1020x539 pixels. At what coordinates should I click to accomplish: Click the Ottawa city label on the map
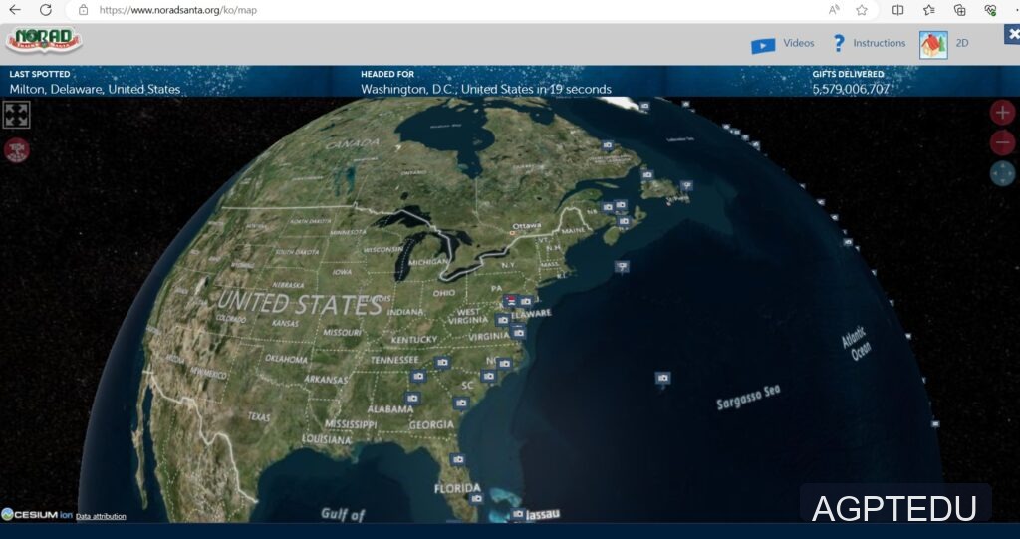[x=526, y=226]
